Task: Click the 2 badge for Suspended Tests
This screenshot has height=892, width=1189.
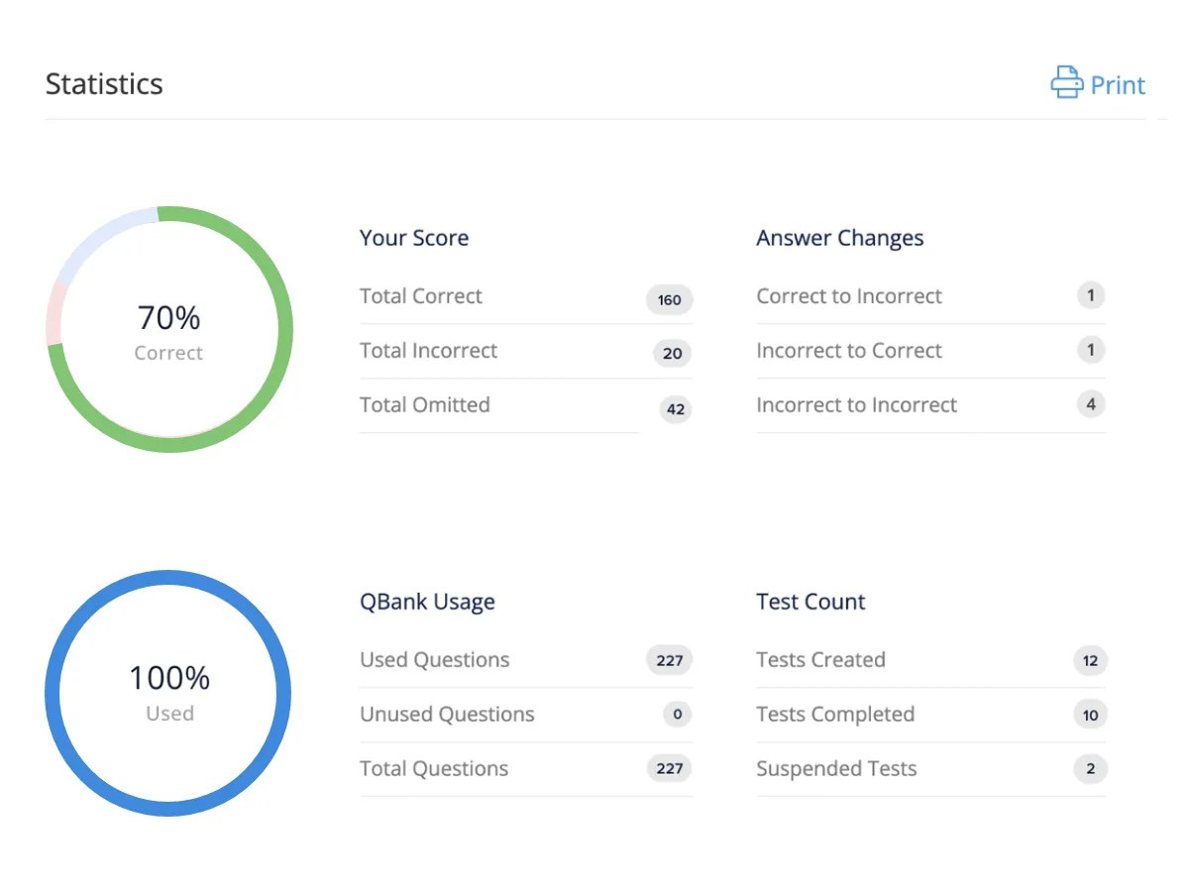Action: click(x=1090, y=769)
